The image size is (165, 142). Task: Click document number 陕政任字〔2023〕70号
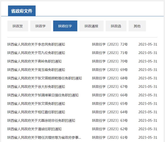[x=110, y=61]
